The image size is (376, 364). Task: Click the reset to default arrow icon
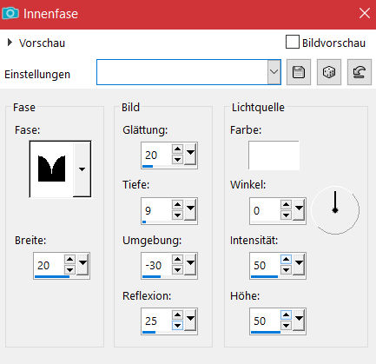point(360,72)
